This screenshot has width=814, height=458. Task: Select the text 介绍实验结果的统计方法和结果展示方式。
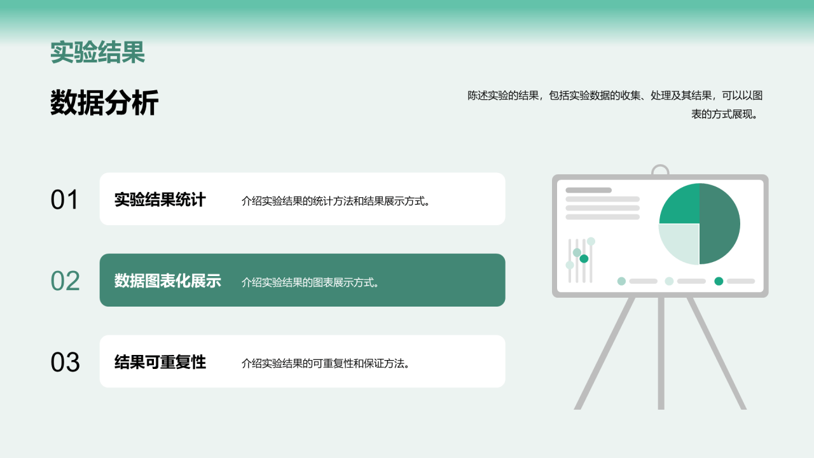coord(338,201)
